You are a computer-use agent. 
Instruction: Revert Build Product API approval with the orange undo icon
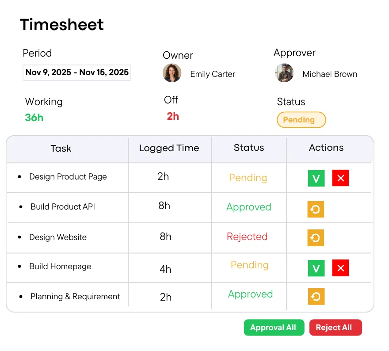pos(316,209)
